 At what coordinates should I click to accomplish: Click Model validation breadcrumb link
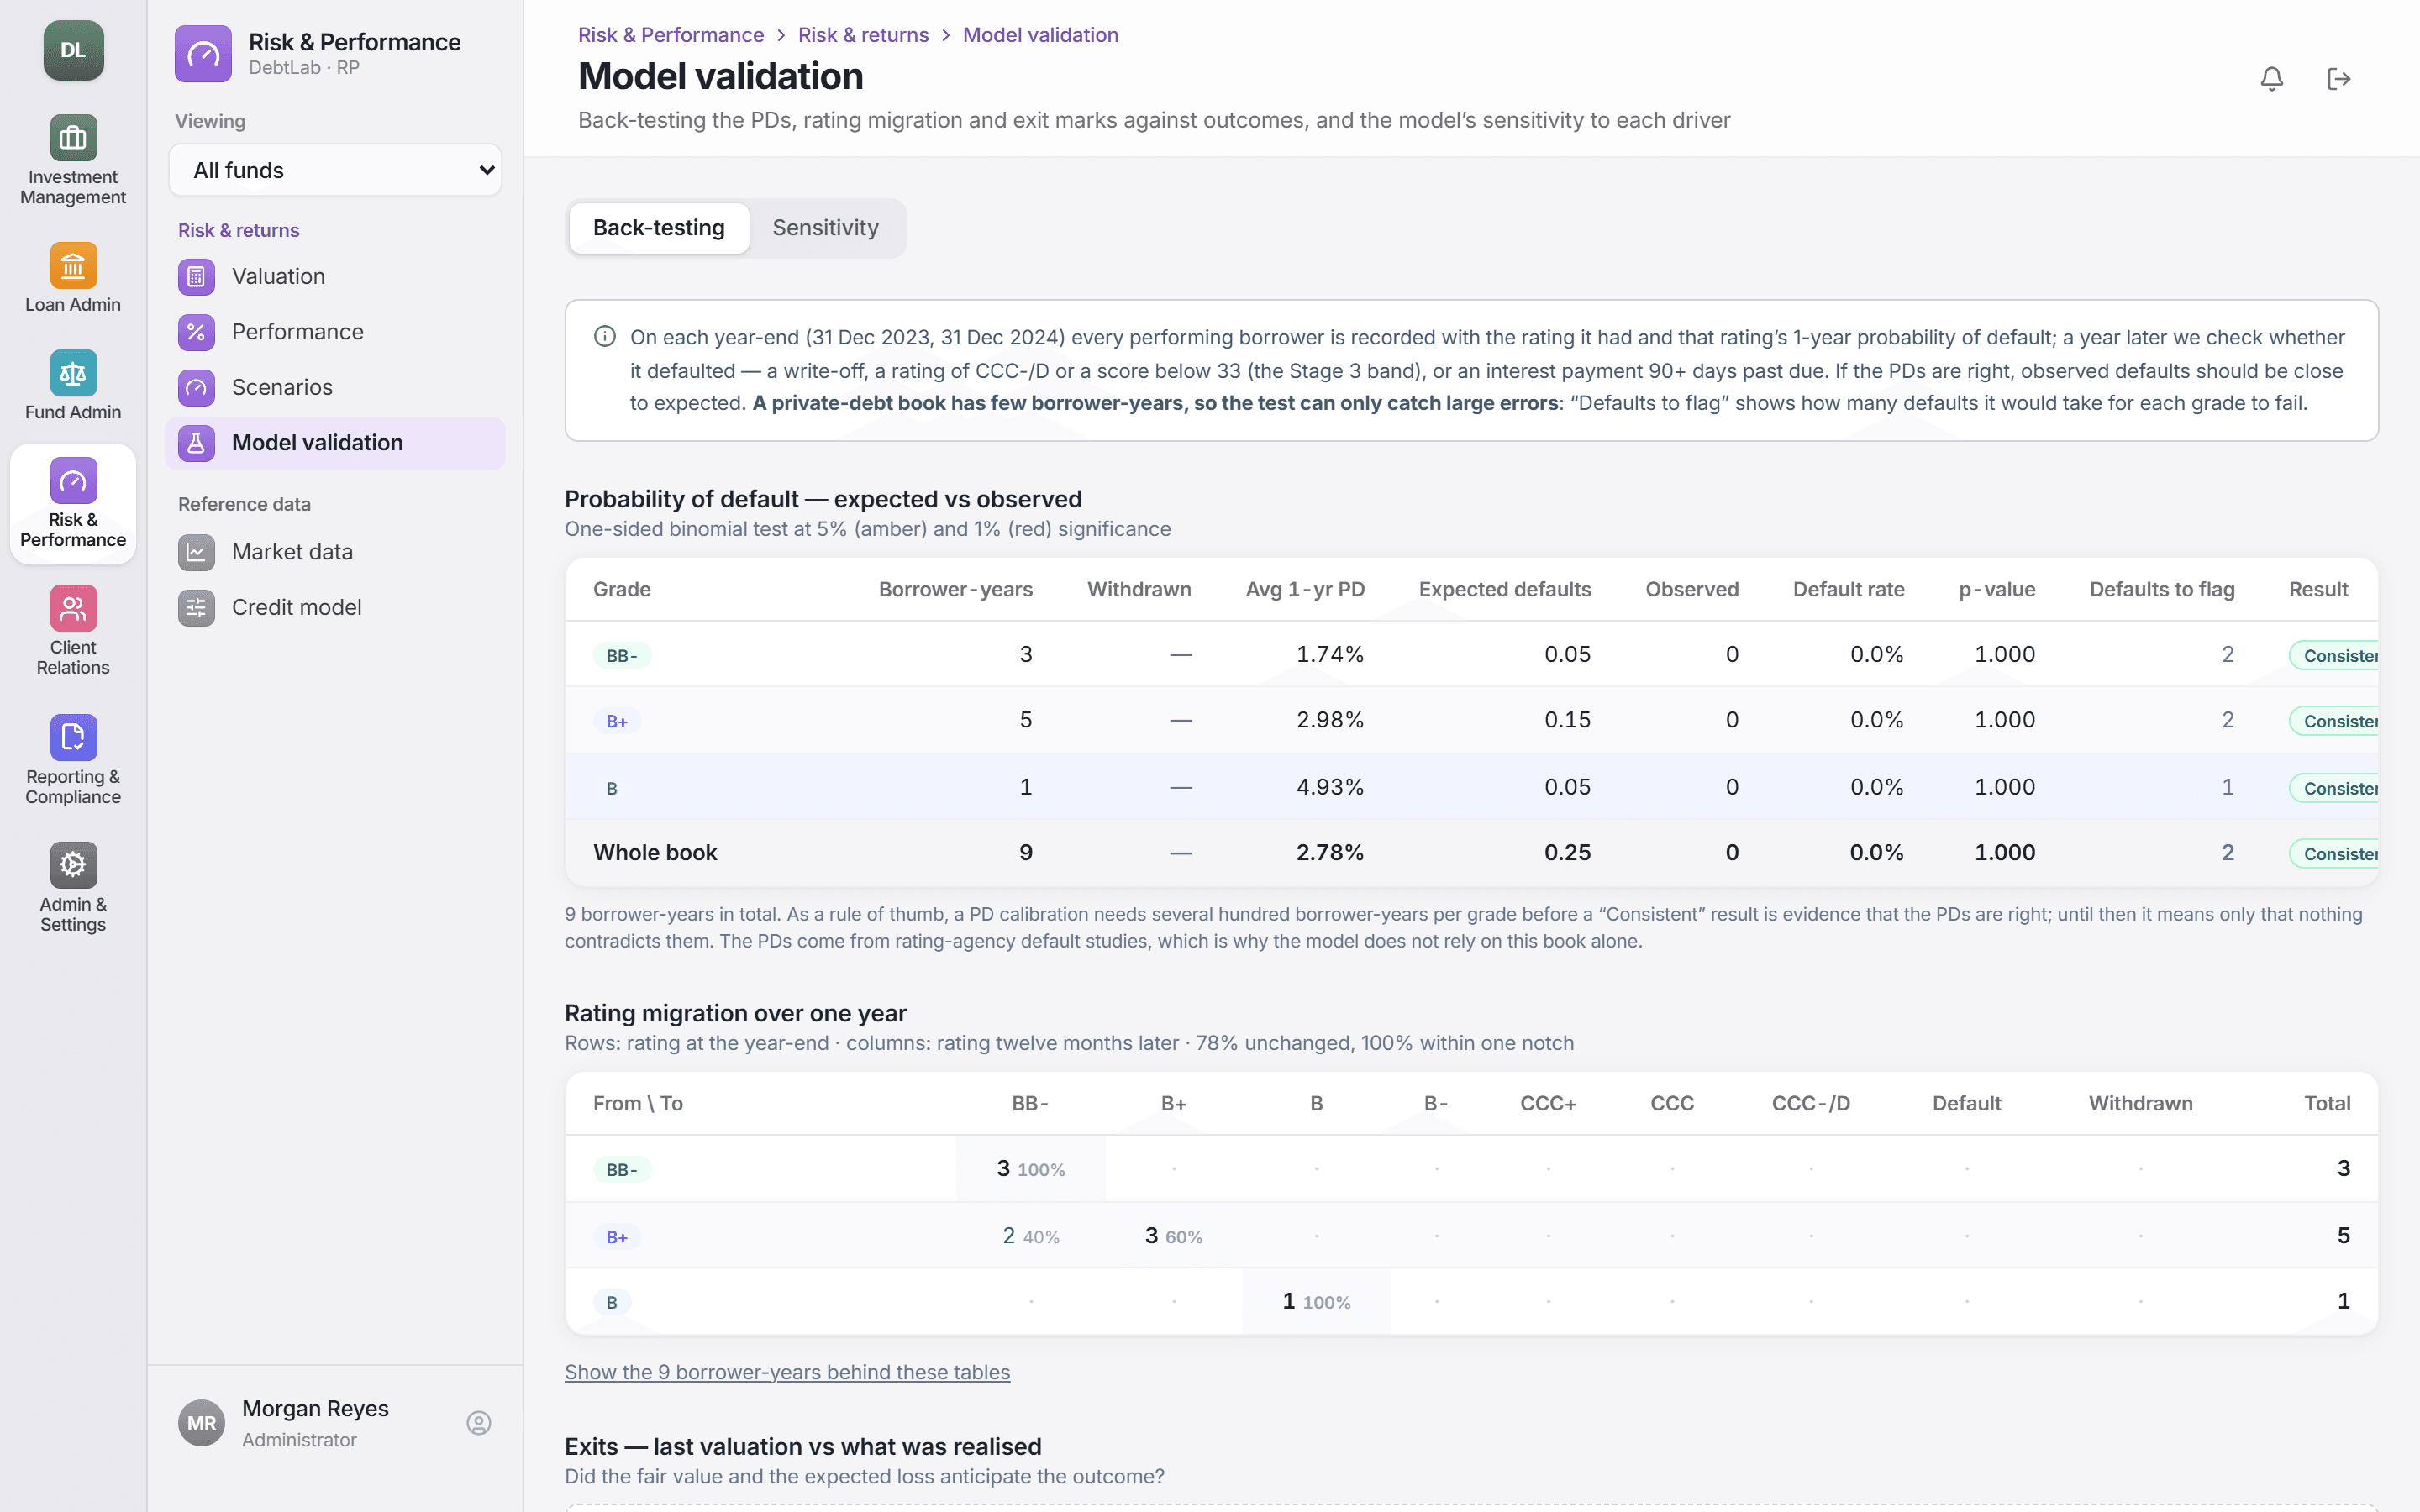[x=1040, y=35]
